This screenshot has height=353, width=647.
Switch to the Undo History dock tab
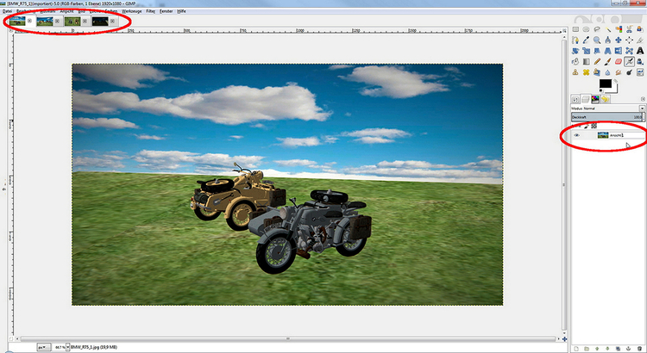click(x=605, y=99)
